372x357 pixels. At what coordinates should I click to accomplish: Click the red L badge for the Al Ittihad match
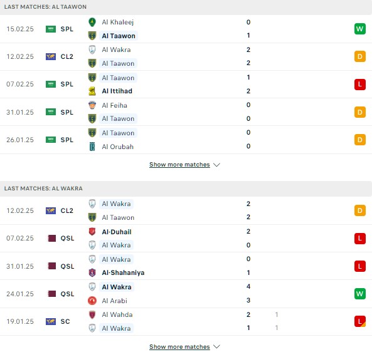(x=360, y=84)
